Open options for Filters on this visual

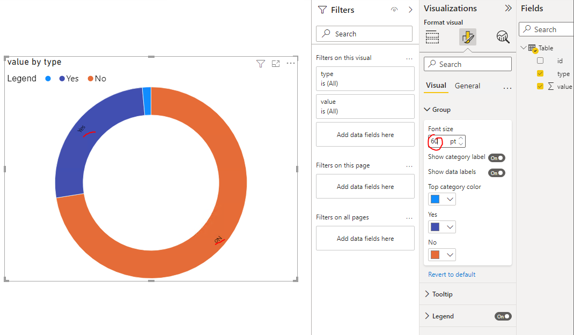tap(409, 58)
